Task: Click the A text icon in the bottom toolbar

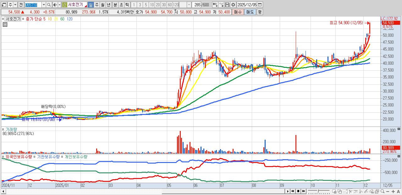Action: [398, 191]
